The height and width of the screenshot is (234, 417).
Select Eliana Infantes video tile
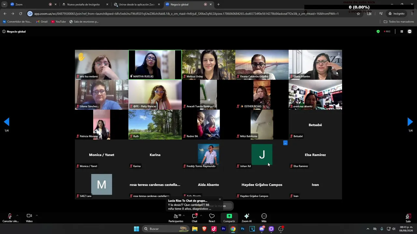(x=315, y=65)
